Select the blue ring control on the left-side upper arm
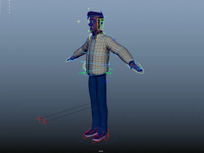The width and height of the screenshot is (204, 153). click(84, 49)
